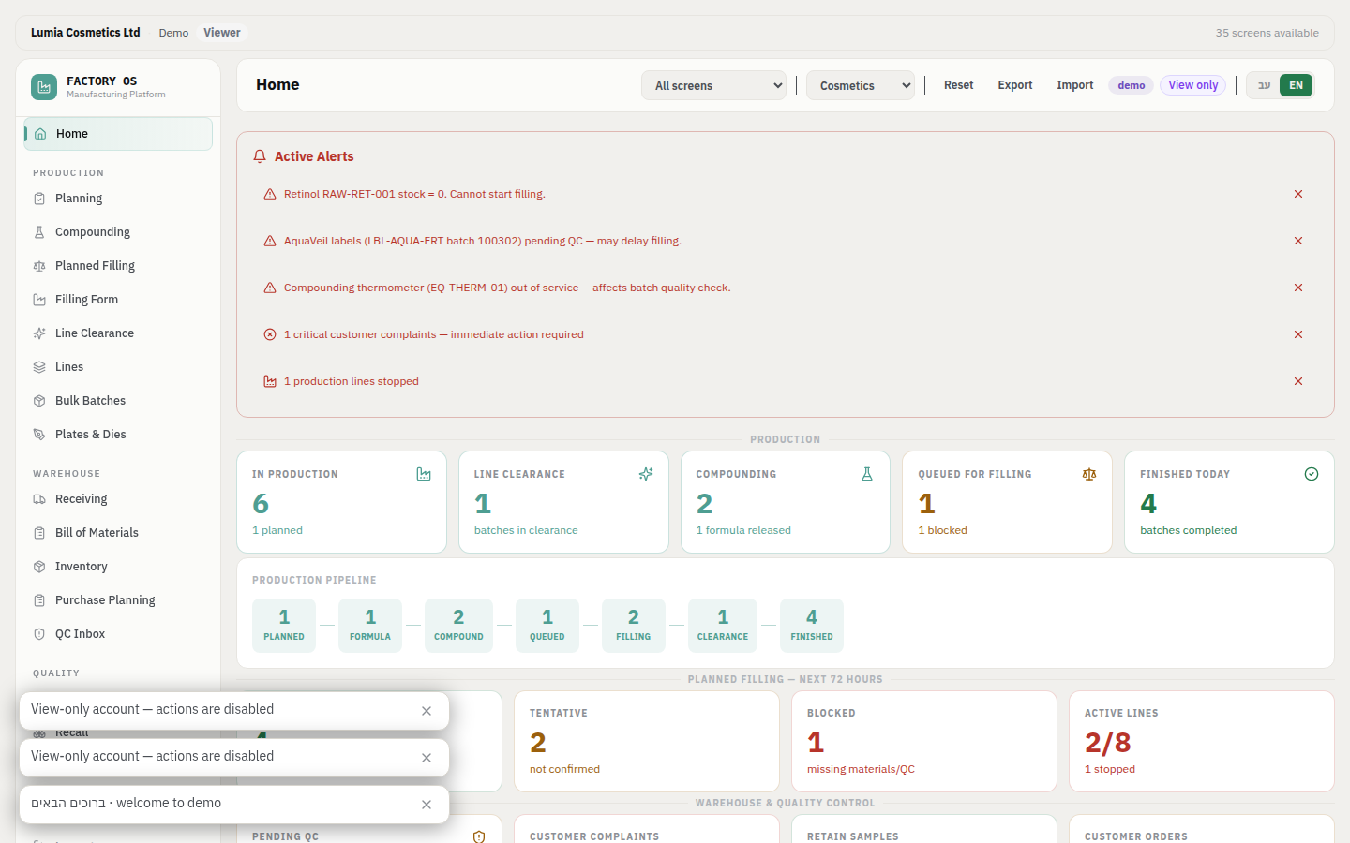This screenshot has height=843, width=1350.
Task: Select the Compound pipeline stage
Action: (458, 626)
